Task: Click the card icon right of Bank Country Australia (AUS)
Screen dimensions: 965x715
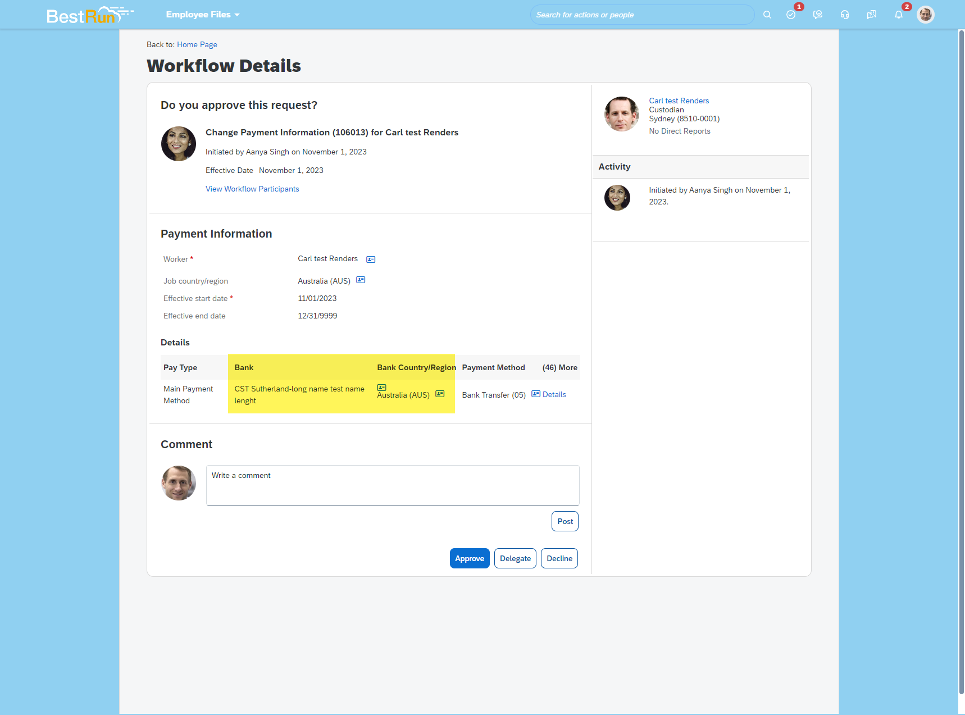Action: pos(440,394)
